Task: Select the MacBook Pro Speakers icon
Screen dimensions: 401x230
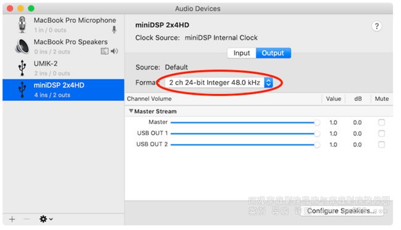Action: click(22, 46)
